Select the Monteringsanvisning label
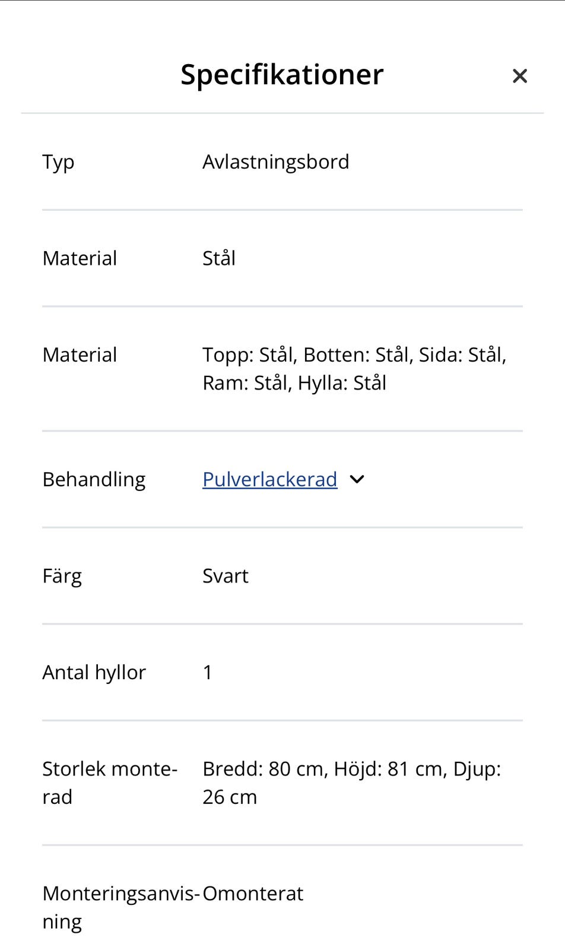 (122, 907)
